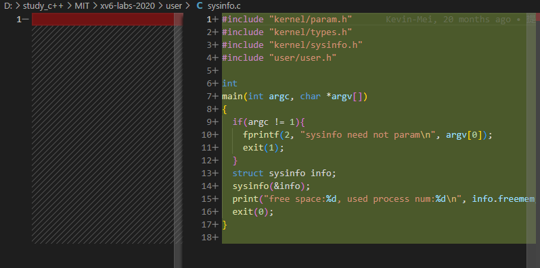The width and height of the screenshot is (540, 268).
Task: Click line 3 '#include "kernel/sysinfo.h"'
Action: pos(292,45)
